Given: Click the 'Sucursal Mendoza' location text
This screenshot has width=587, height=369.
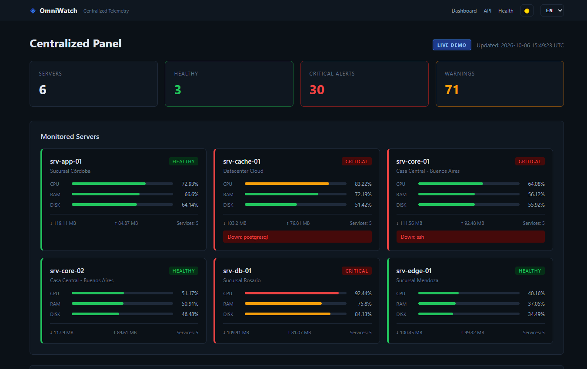Looking at the screenshot, I should tap(417, 280).
